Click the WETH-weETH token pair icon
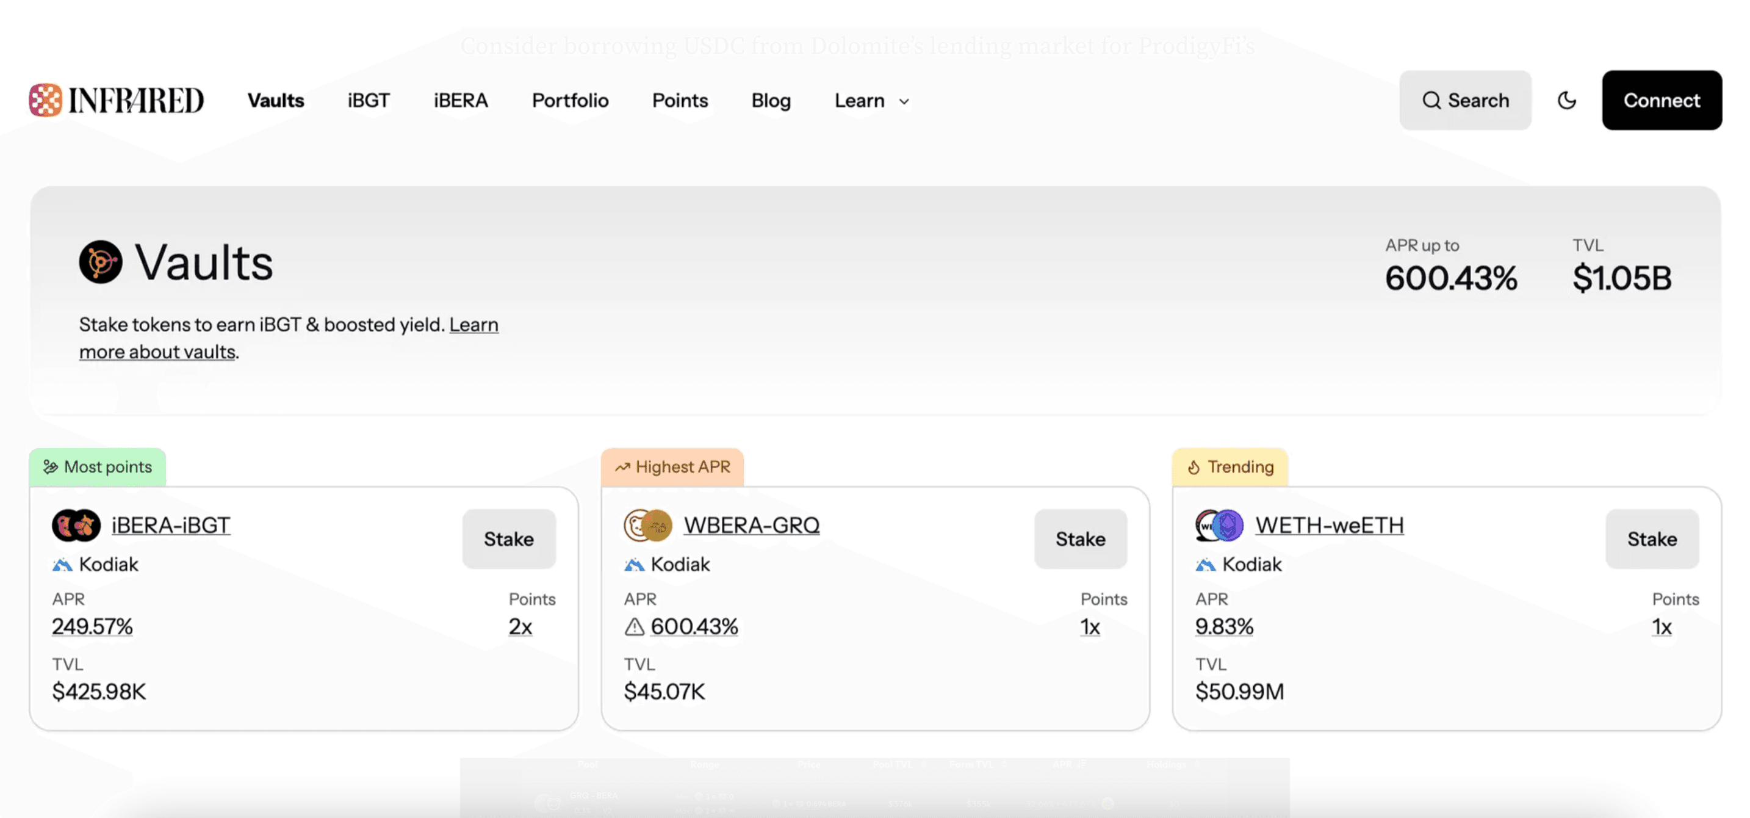1750x818 pixels. pos(1219,525)
